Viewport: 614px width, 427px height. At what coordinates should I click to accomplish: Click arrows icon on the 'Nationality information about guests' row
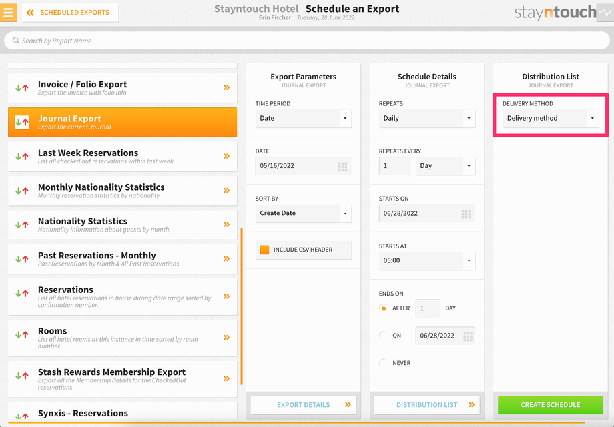(x=22, y=225)
